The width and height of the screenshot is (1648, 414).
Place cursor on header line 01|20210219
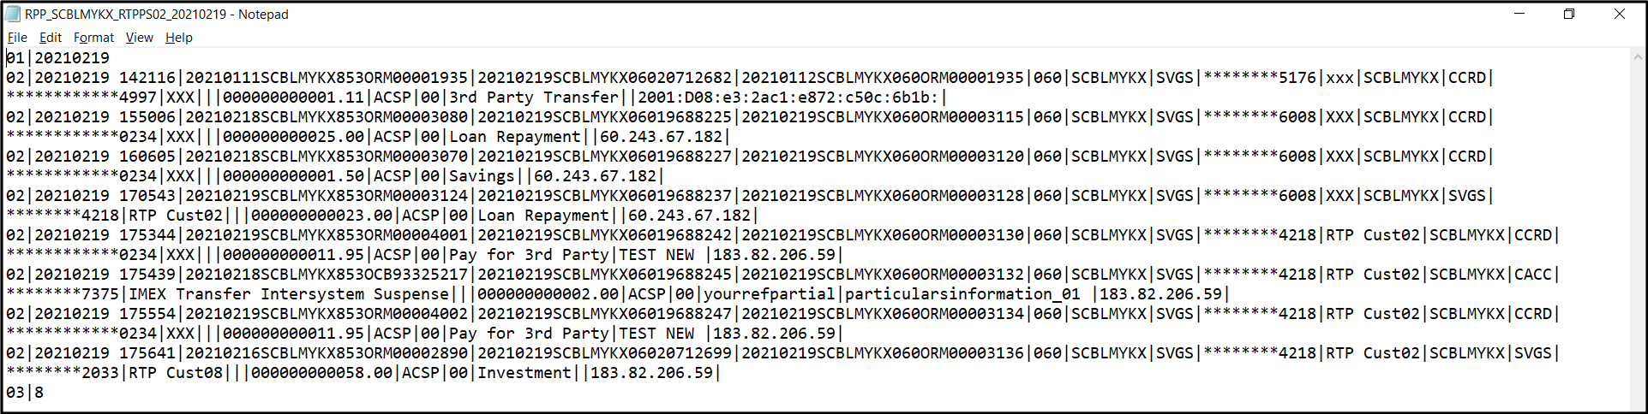pyautogui.click(x=58, y=58)
